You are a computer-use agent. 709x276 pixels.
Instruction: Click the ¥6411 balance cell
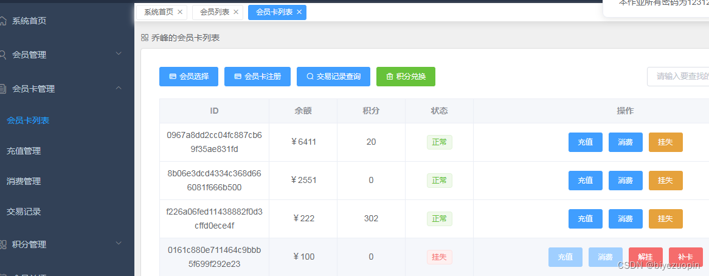click(x=303, y=142)
